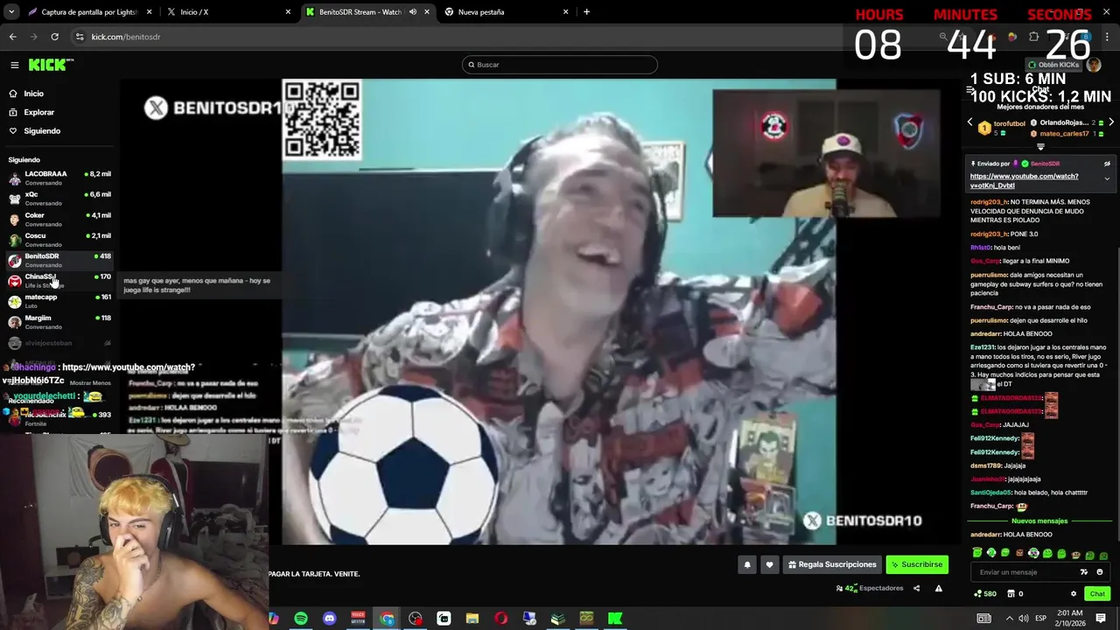This screenshot has height=630, width=1120.
Task: Open the emote picker in chat input
Action: [1100, 572]
